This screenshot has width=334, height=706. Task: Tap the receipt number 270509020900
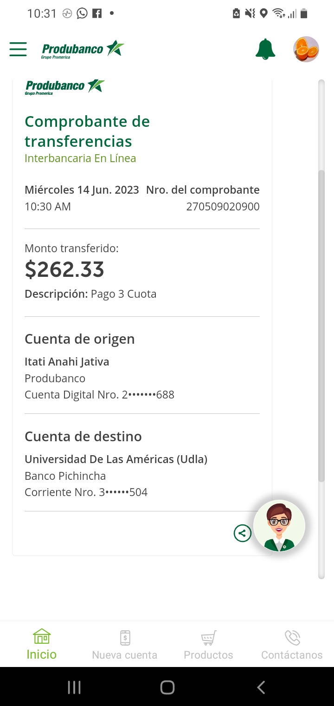223,207
